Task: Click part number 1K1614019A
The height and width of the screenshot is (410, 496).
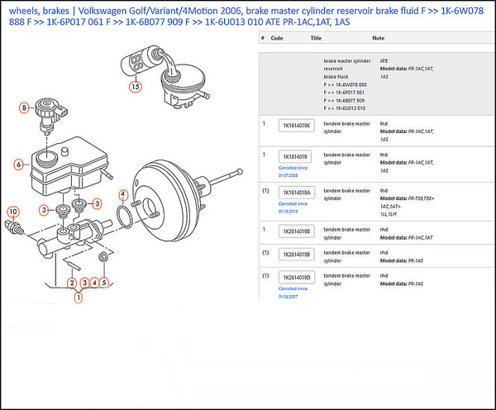Action: point(298,192)
